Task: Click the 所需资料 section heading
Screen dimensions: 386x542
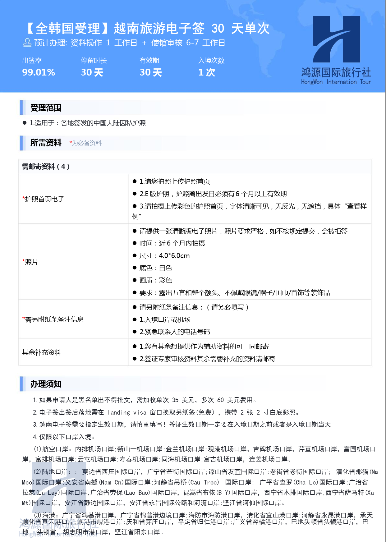Action: pyautogui.click(x=46, y=143)
